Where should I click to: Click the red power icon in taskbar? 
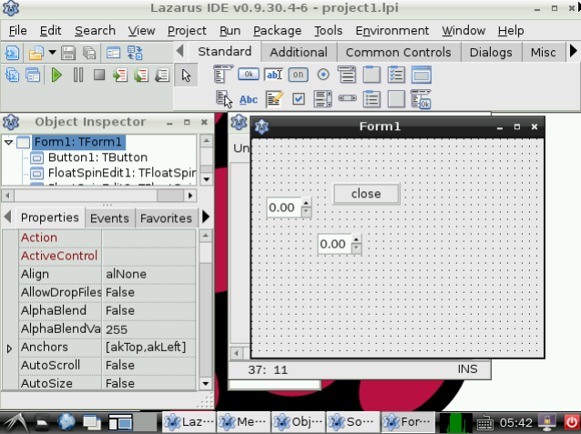(x=571, y=422)
